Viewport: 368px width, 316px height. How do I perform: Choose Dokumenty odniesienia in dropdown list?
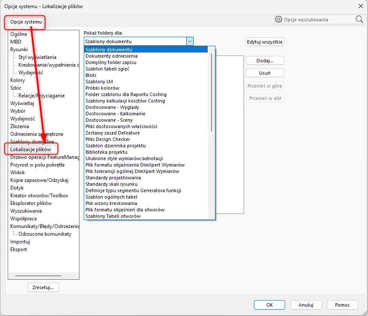coord(146,56)
